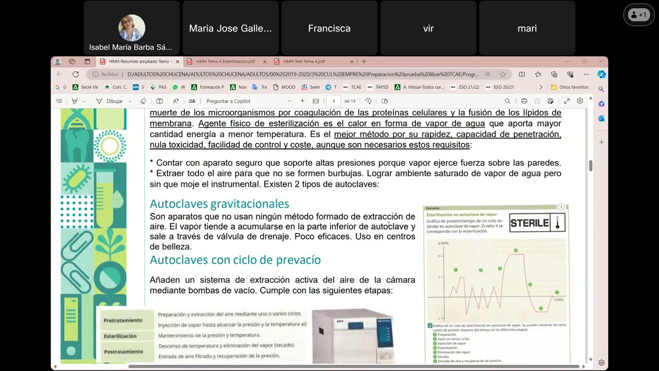The width and height of the screenshot is (659, 371).
Task: Click the address bar URL
Action: (303, 74)
